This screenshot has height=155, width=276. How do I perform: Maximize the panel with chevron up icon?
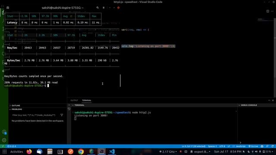[269, 100]
